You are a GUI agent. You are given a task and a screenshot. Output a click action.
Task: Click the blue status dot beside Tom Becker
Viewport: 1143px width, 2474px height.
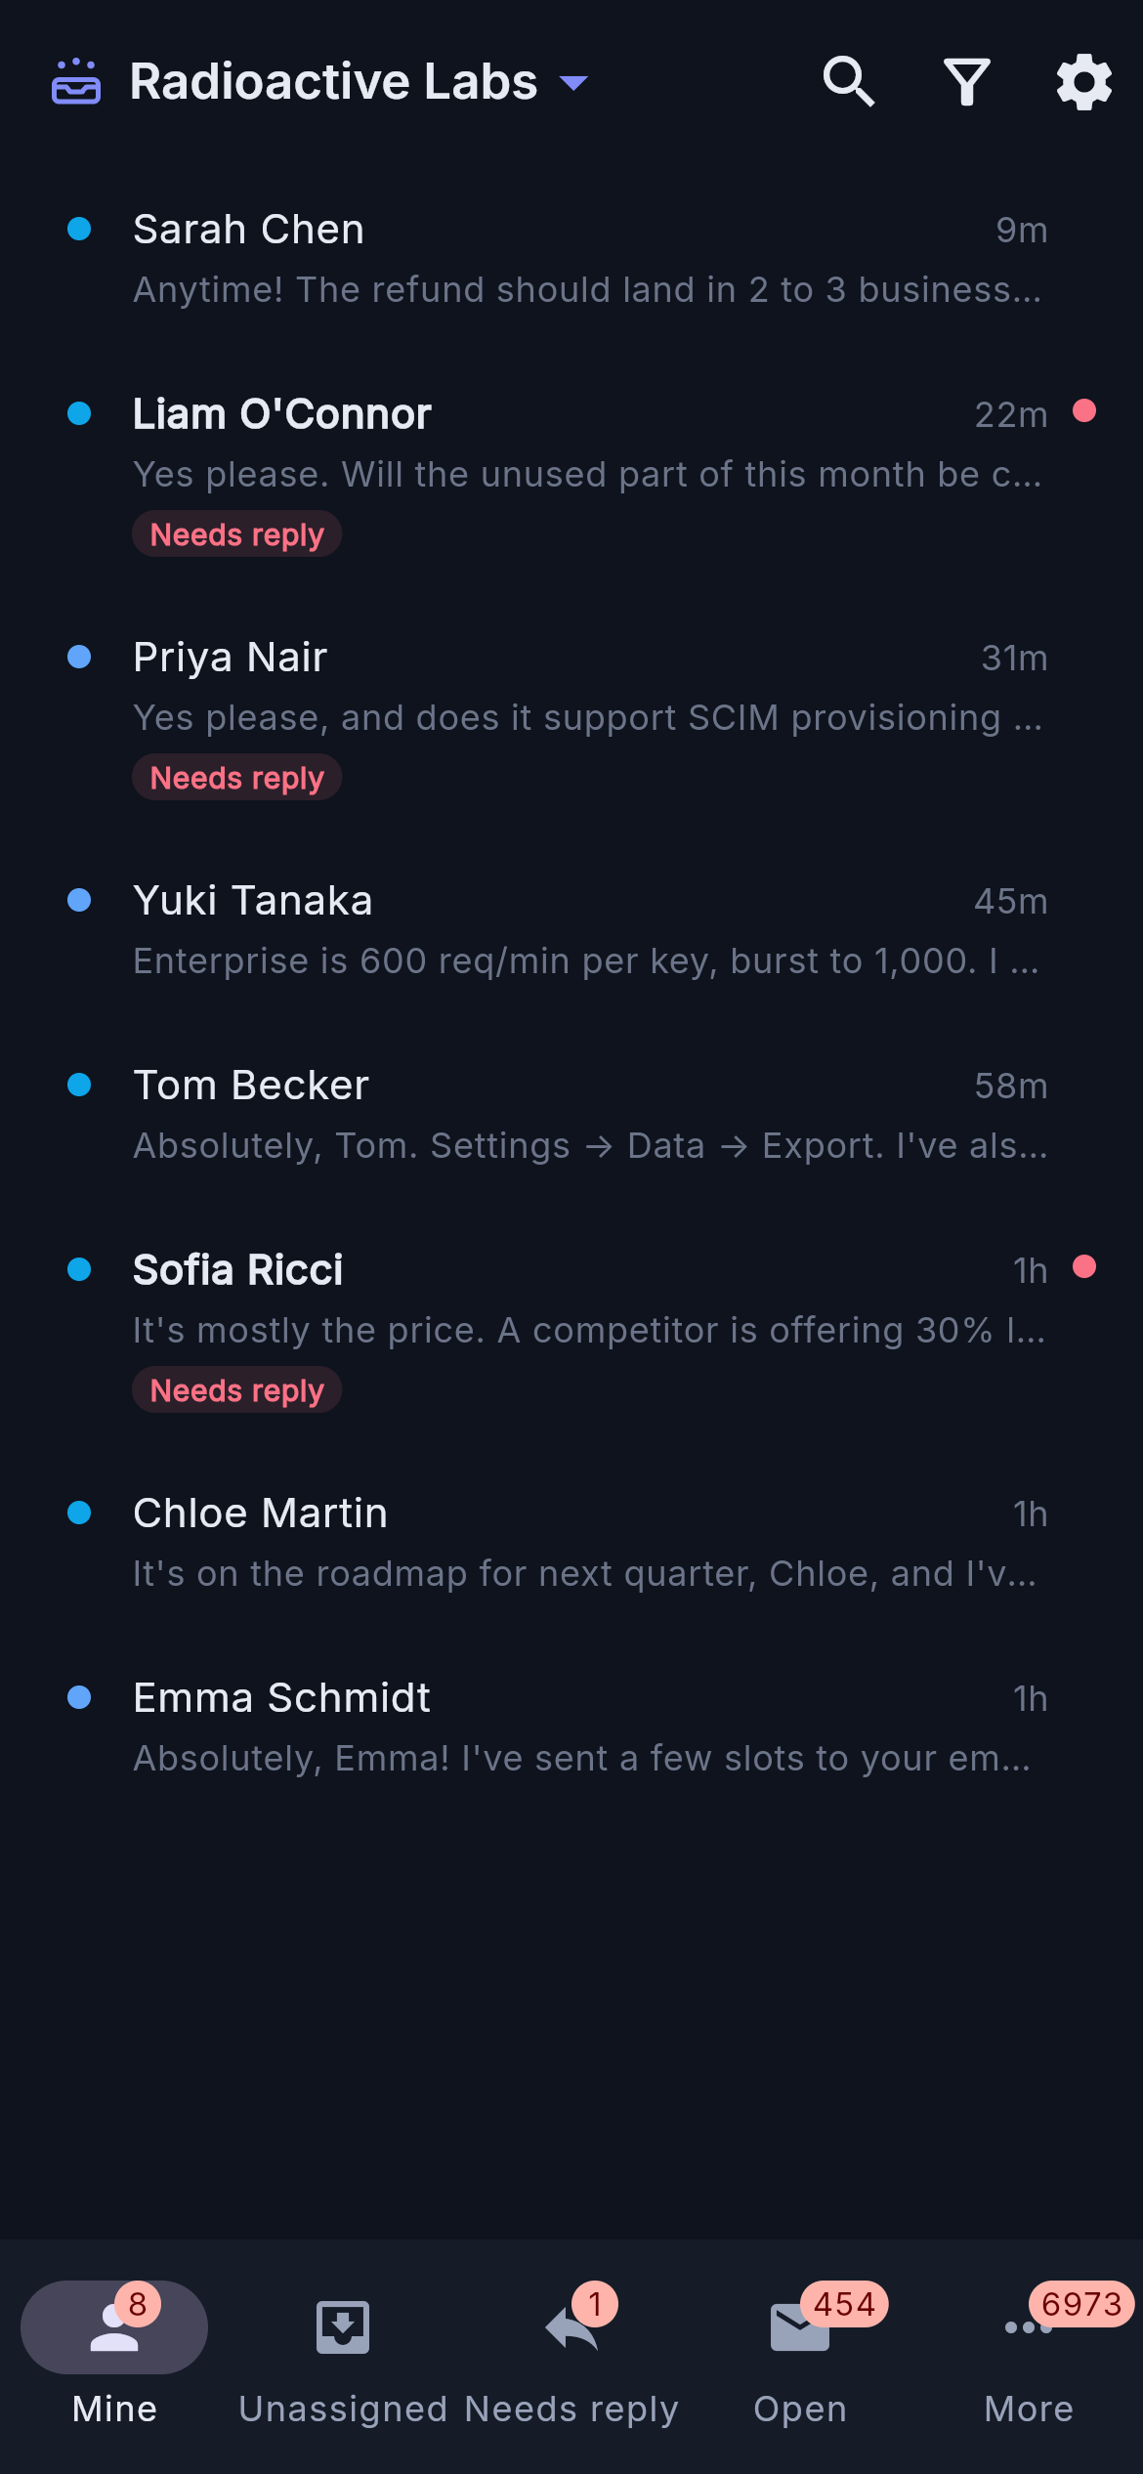[x=79, y=1085]
